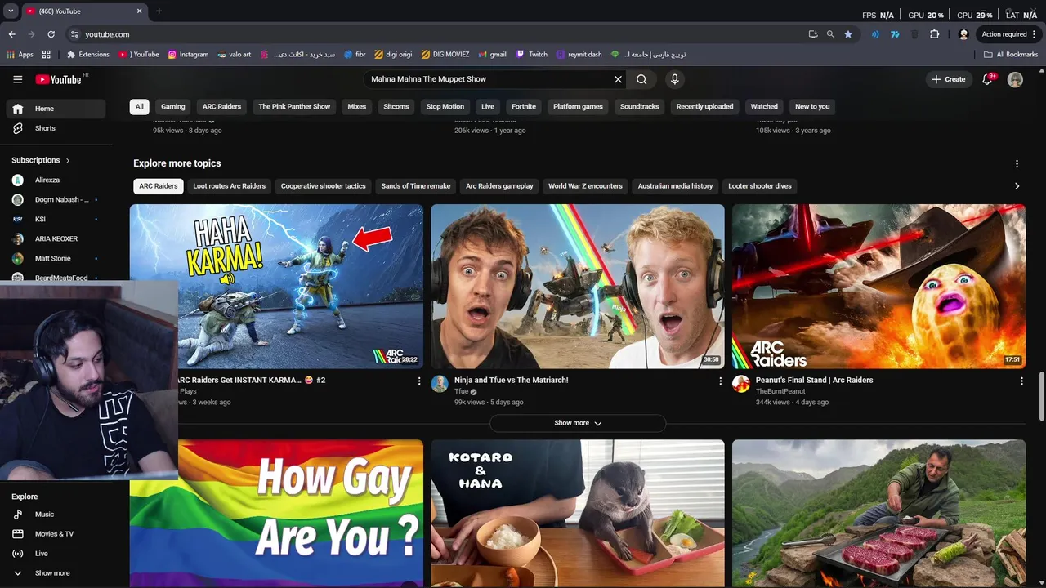Expand Show more under the topic videos
Viewport: 1046px width, 588px height.
(578, 423)
